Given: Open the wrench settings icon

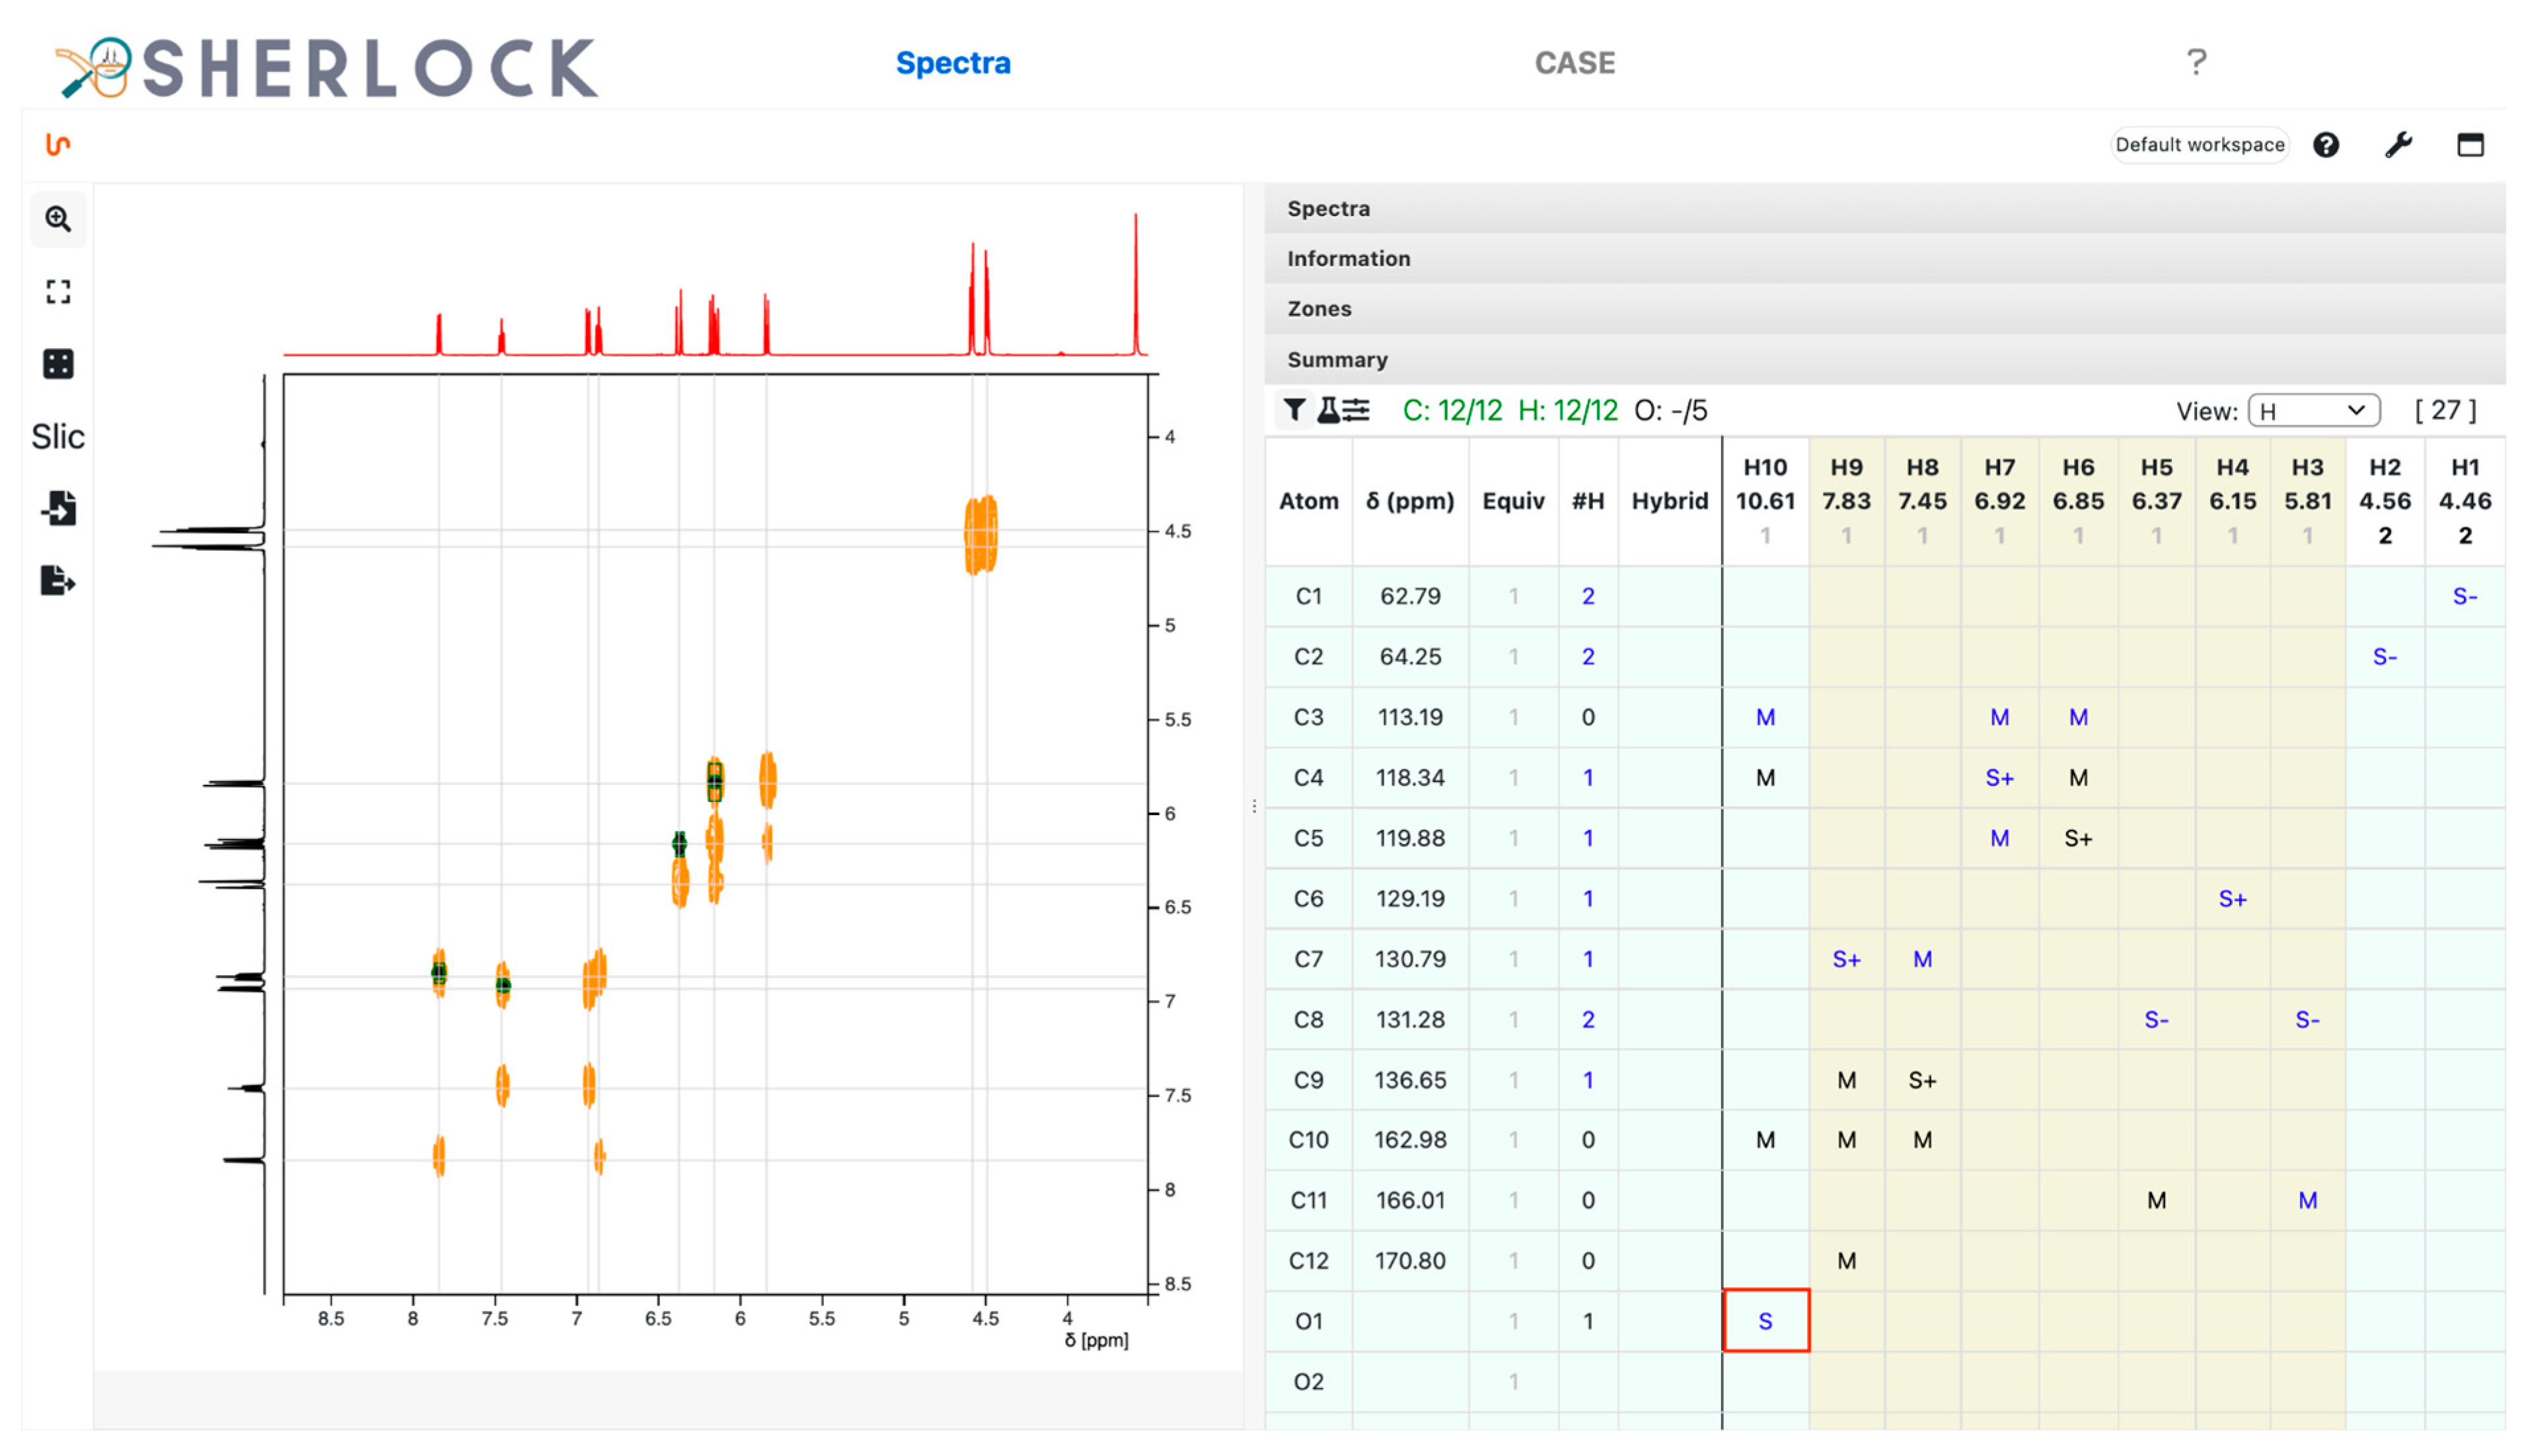Looking at the screenshot, I should tap(2398, 145).
